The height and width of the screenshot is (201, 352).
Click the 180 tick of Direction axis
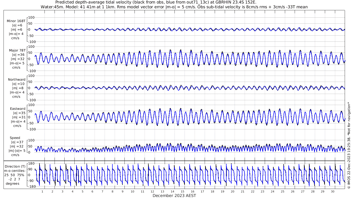[31, 163]
